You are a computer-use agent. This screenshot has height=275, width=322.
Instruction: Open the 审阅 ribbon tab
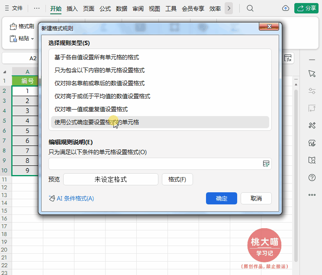point(138,9)
